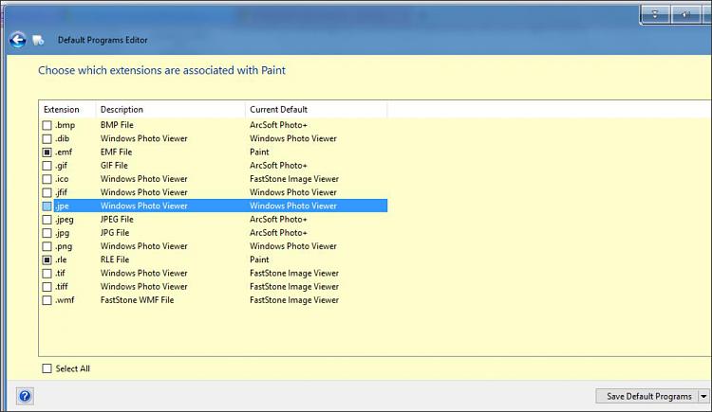This screenshot has width=712, height=412.
Task: Click Paint default in .emf row
Action: tap(259, 152)
